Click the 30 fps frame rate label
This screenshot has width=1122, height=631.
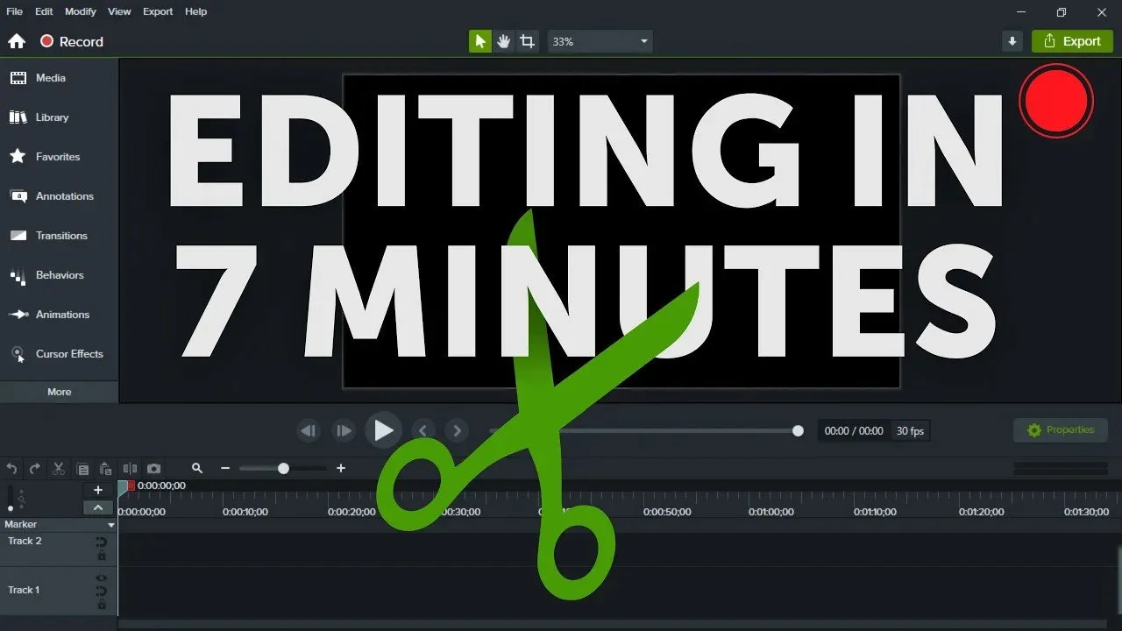click(x=910, y=431)
